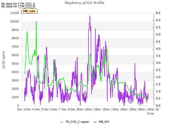Click the 1.5 right-axis tick label

coord(158,84)
